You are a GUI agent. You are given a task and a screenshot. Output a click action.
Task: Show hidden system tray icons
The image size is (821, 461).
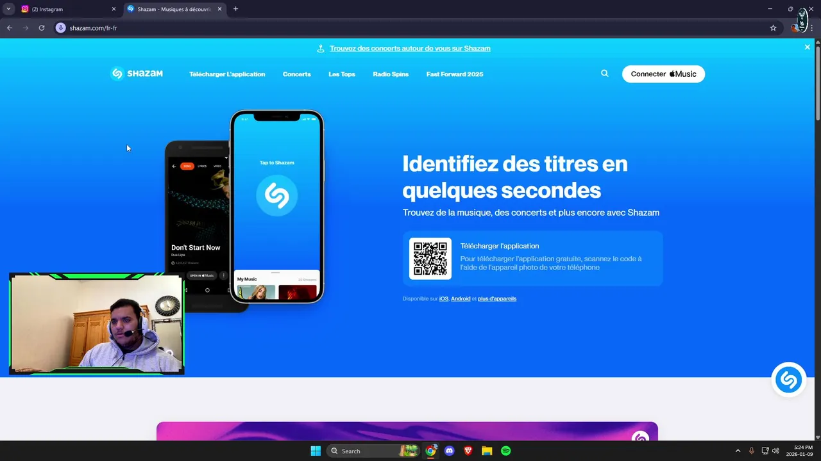738,451
